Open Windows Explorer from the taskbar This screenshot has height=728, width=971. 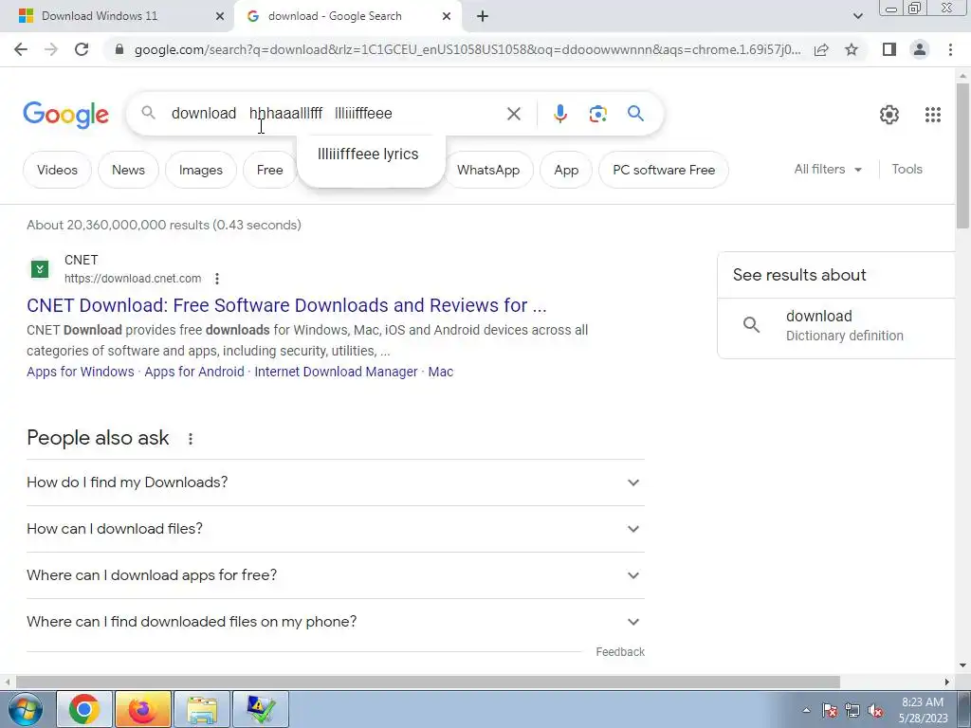pyautogui.click(x=202, y=709)
